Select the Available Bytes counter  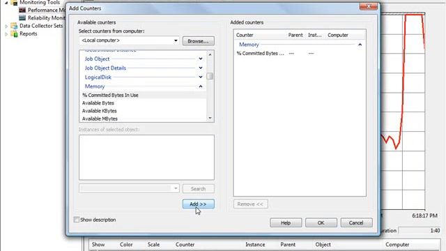click(x=143, y=103)
